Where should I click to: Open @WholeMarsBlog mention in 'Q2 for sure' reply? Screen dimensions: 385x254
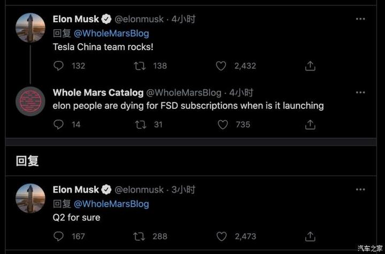[x=111, y=204]
